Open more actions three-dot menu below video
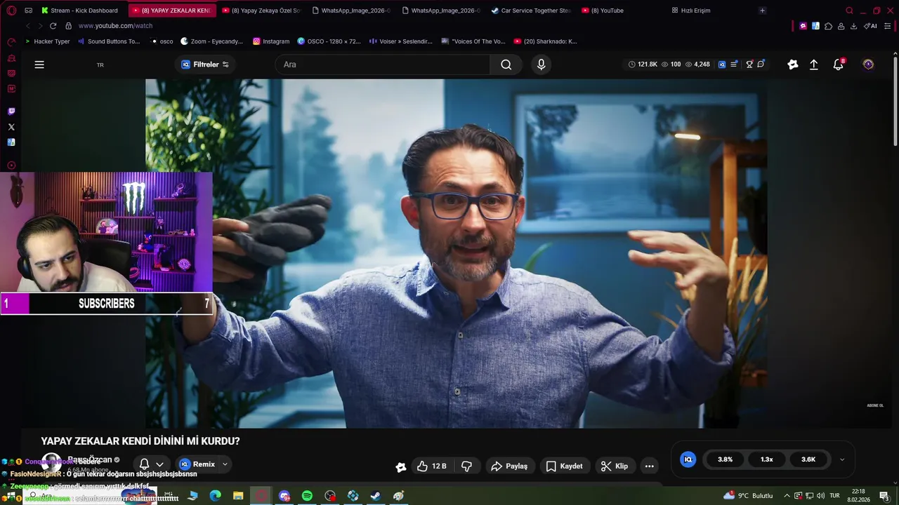 pos(649,466)
